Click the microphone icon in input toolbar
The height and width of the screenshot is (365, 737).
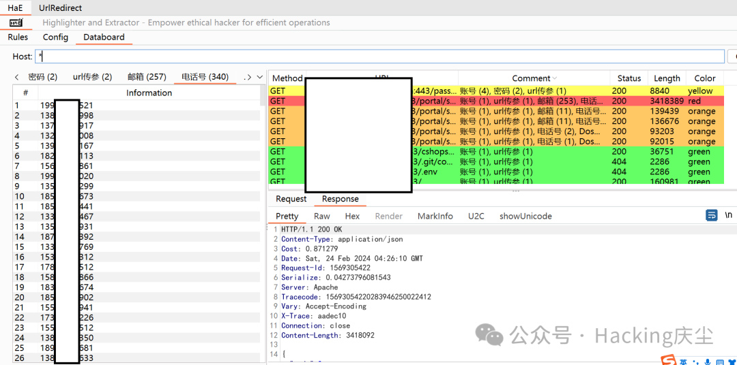point(708,361)
